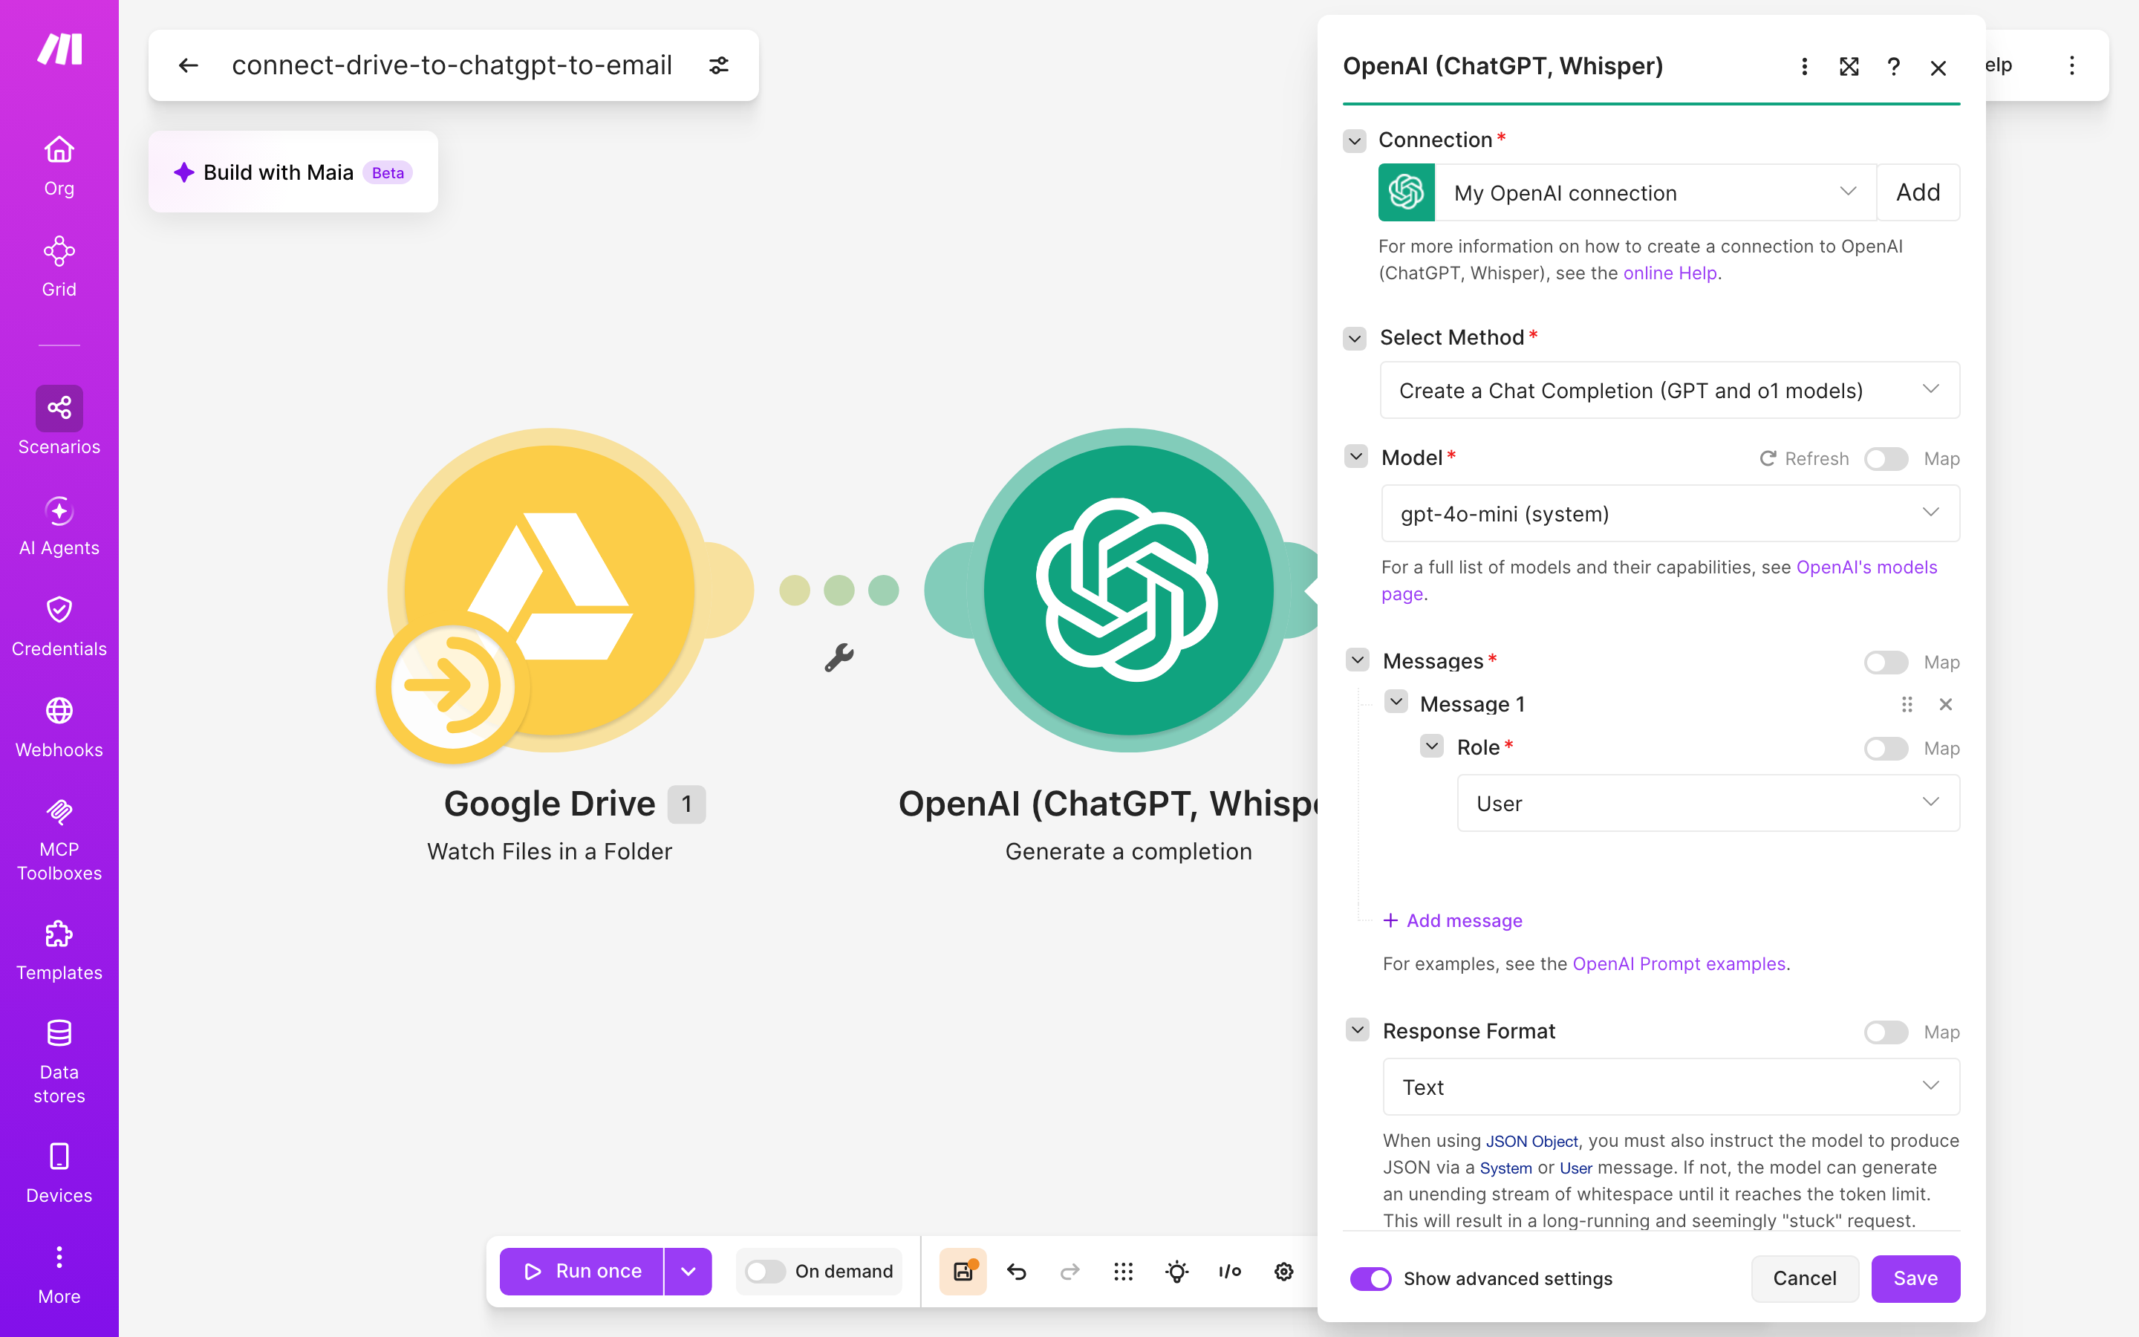The image size is (2139, 1337).
Task: Collapse the Messages section
Action: [1358, 660]
